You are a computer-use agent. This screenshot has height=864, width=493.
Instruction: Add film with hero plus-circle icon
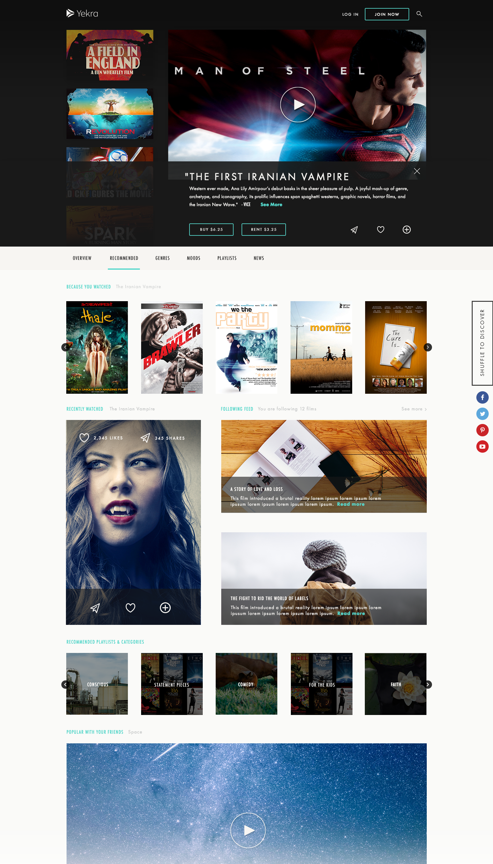[x=407, y=230]
